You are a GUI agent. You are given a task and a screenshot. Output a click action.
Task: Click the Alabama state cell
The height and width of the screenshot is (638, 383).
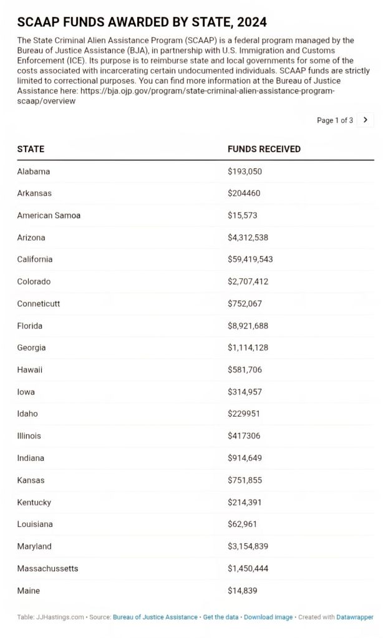click(34, 172)
